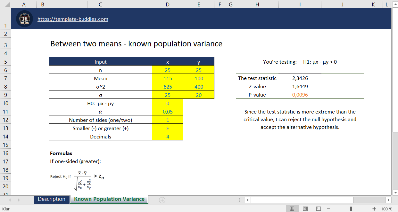Click the left arrow of horizontal scrollbar
This screenshot has width=398, height=212.
pyautogui.click(x=247, y=200)
